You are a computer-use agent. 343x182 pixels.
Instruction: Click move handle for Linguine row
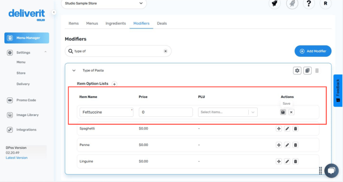tap(279, 162)
